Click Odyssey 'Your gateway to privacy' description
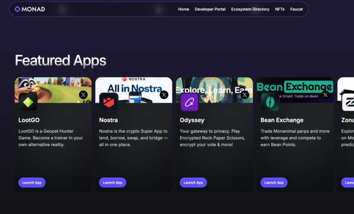The height and width of the screenshot is (214, 354). (212, 138)
